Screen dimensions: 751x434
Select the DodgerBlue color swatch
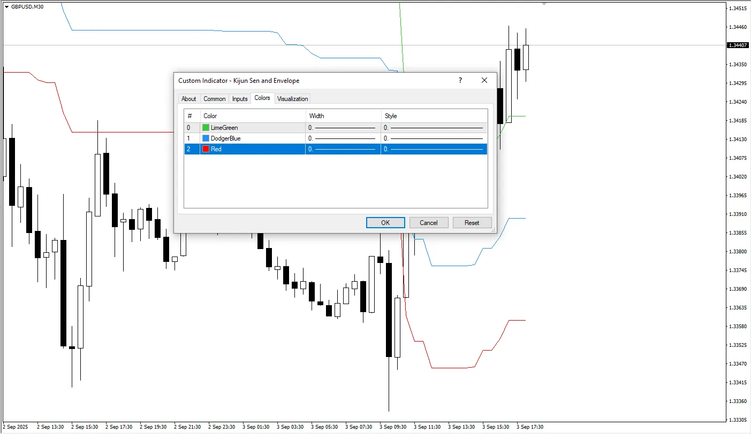pos(206,138)
